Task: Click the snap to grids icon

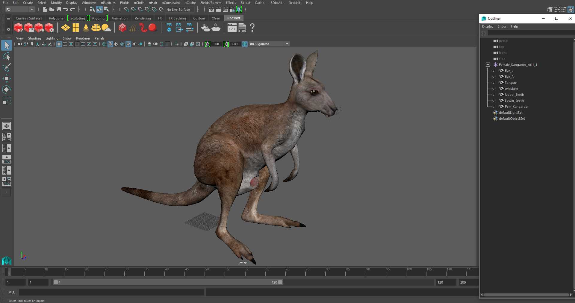Action: (x=127, y=10)
